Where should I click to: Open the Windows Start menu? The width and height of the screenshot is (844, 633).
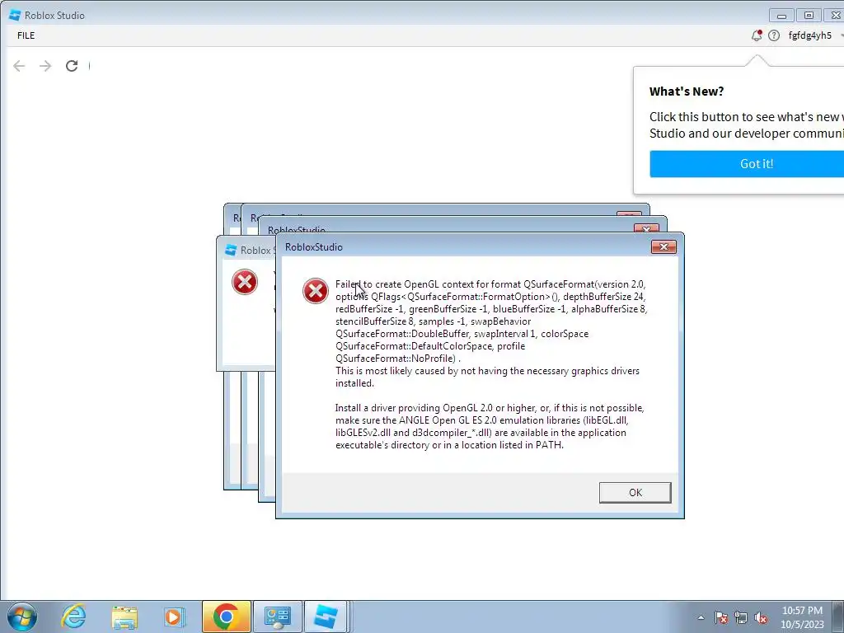point(22,617)
